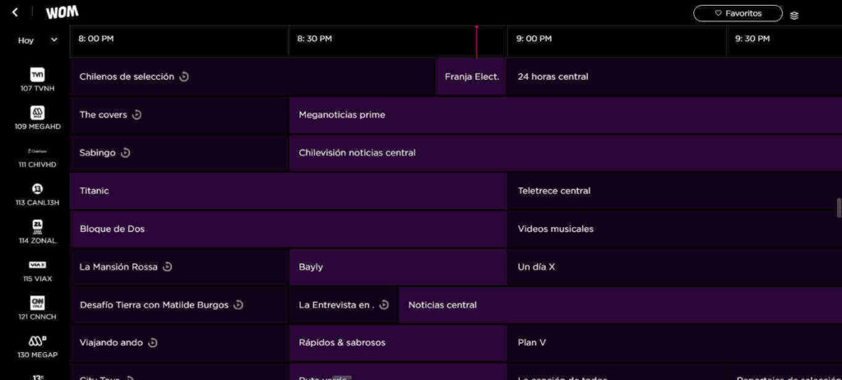Select the Mega Plus channel 130 logo
The height and width of the screenshot is (380, 842).
click(37, 341)
